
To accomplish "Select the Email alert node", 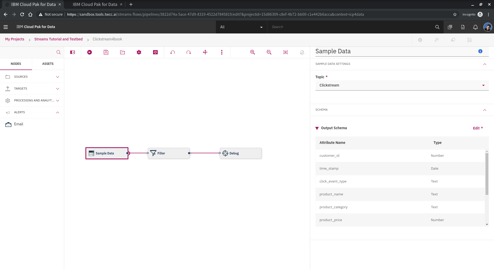I will click(32, 124).
